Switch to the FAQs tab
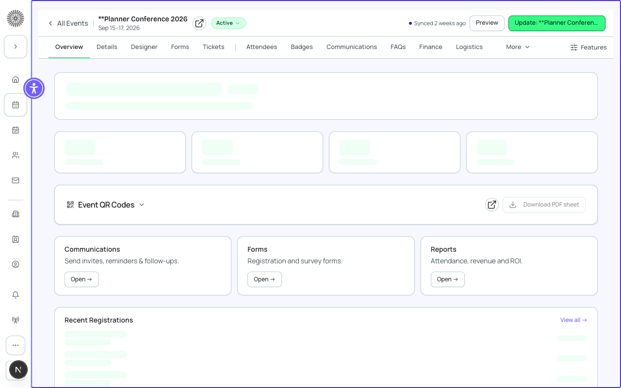The image size is (621, 388). click(x=398, y=47)
